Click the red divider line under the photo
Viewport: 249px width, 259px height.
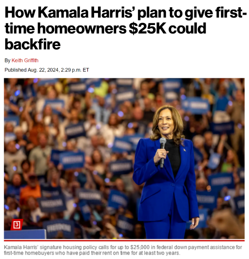coord(124,240)
